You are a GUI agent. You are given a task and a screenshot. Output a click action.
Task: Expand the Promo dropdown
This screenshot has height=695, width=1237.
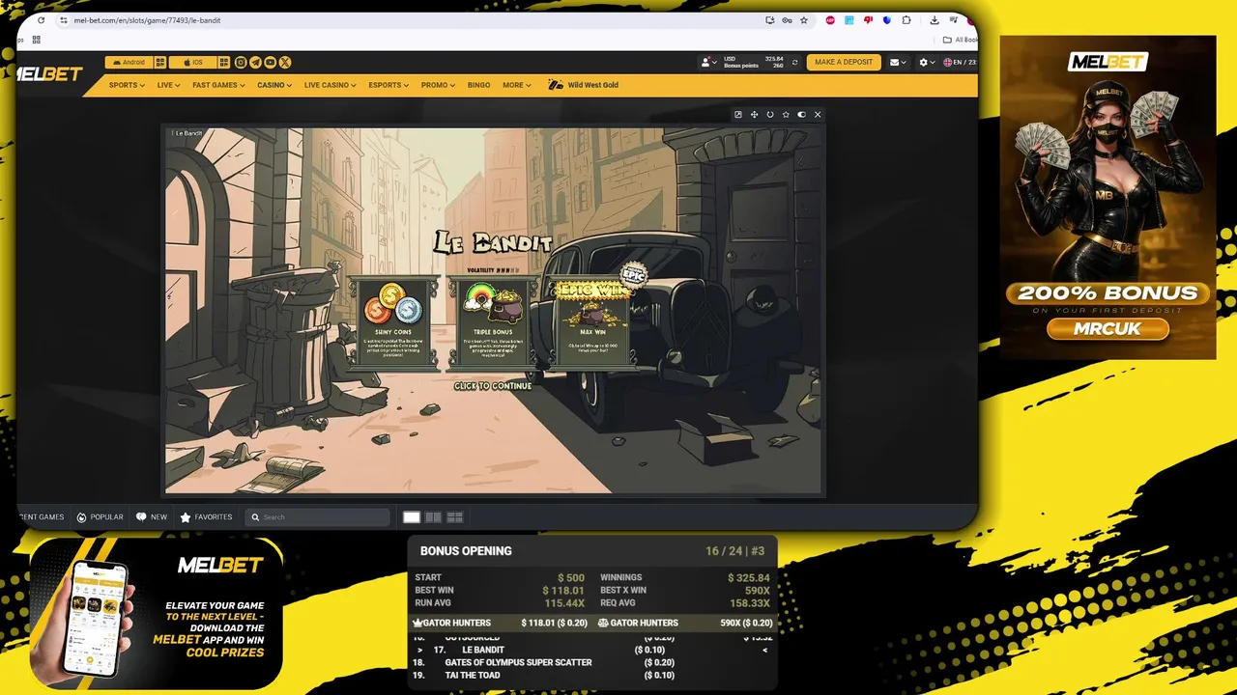(x=439, y=85)
